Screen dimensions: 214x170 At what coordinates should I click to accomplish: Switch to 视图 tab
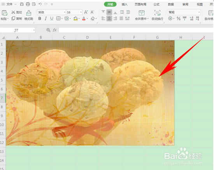[200, 4]
